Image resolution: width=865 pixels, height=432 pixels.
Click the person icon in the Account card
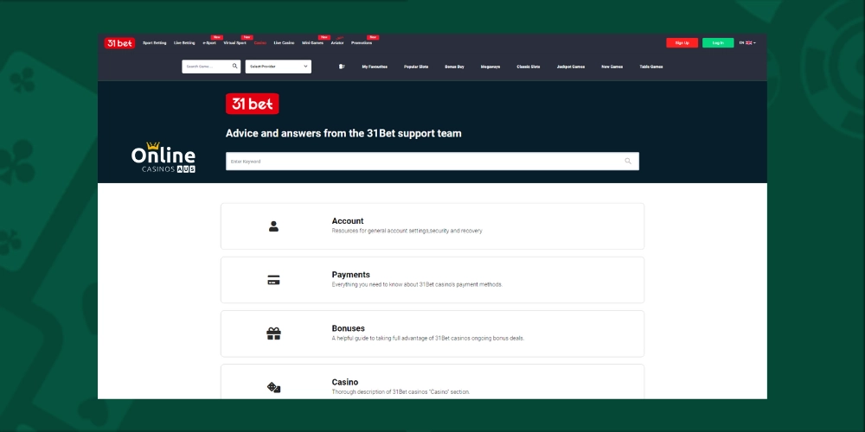point(273,226)
